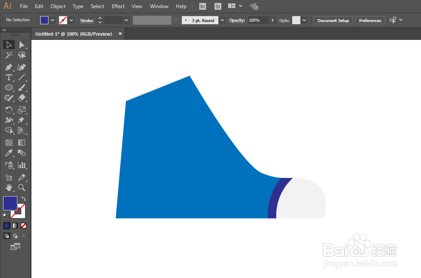The image size is (421, 278).
Task: Expand the 3 pt. Round brush dropdown
Action: click(x=222, y=20)
